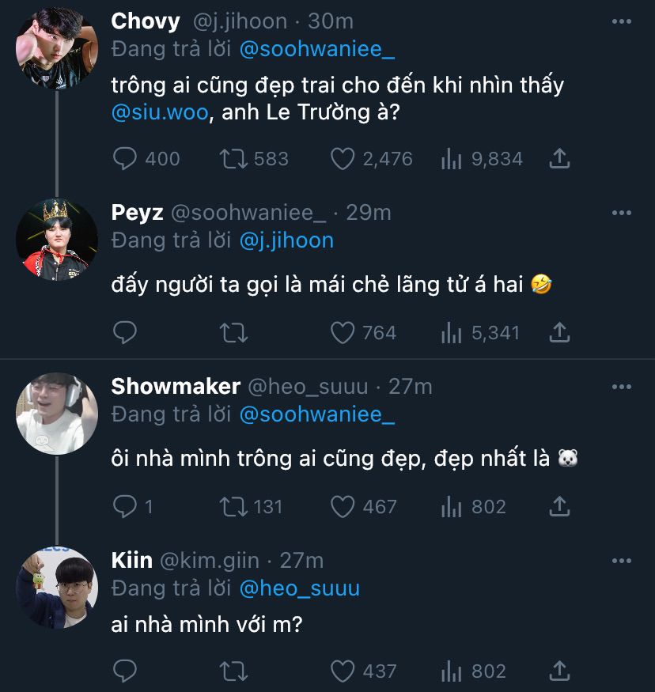Open the @heo_suuu reply-to link in Kiin's tweet

299,588
